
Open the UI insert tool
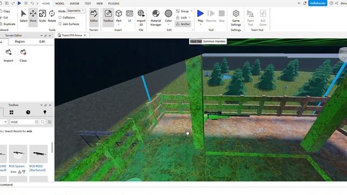point(130,16)
